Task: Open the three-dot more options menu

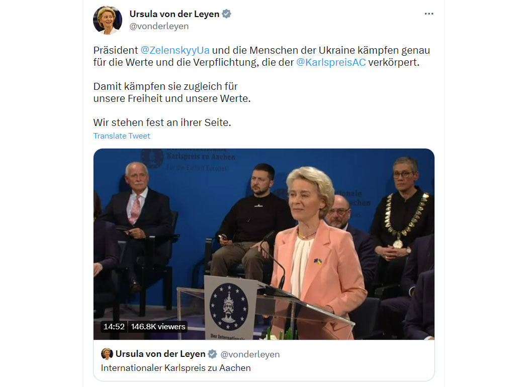Action: pyautogui.click(x=428, y=14)
